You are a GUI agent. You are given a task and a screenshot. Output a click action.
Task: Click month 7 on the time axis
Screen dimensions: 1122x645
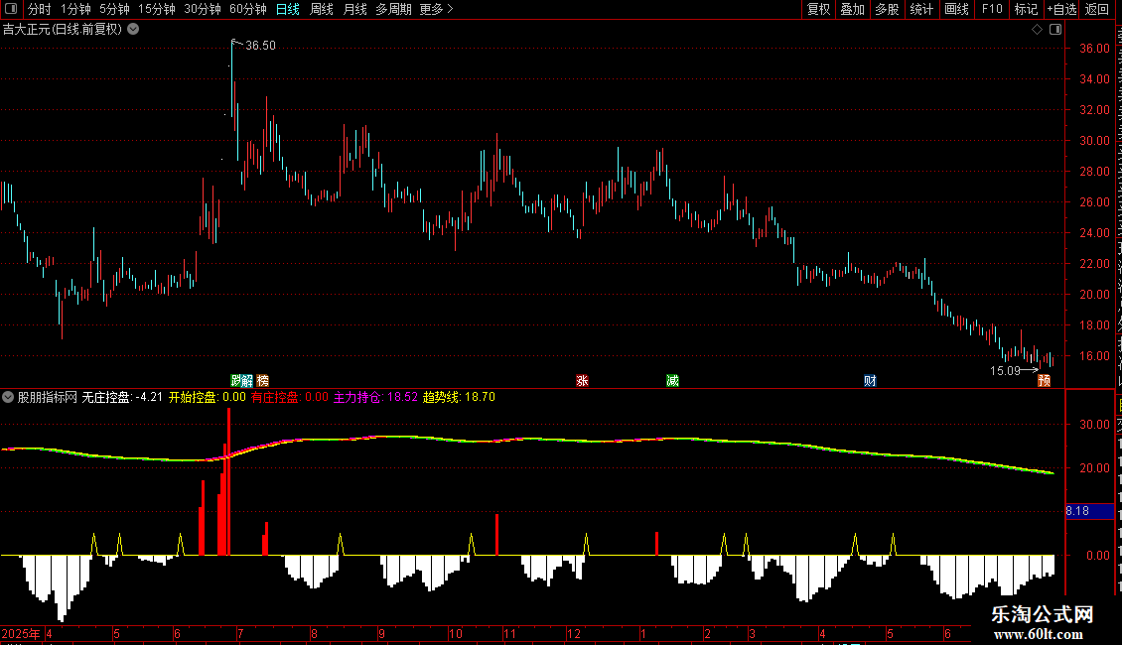click(x=240, y=633)
